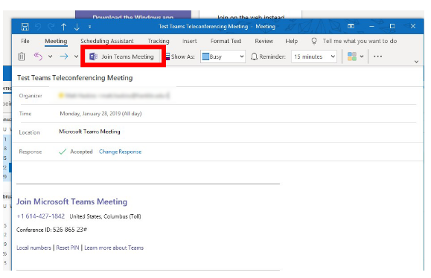431x278 pixels.
Task: Expand the Reply options dropdown arrow
Action: click(50, 56)
